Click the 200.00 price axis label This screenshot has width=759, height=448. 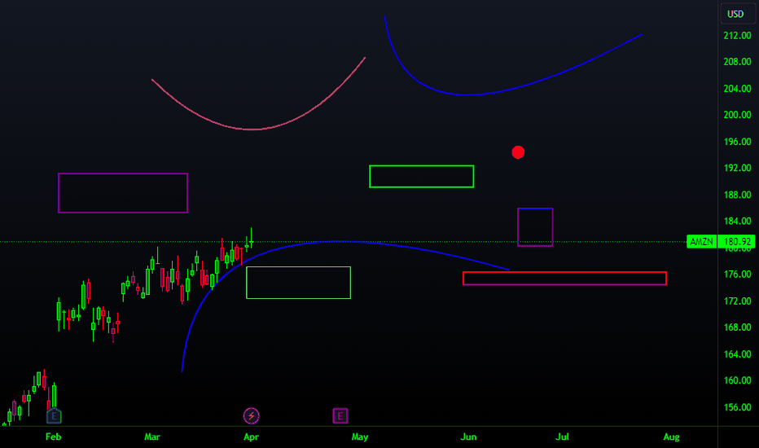point(737,115)
